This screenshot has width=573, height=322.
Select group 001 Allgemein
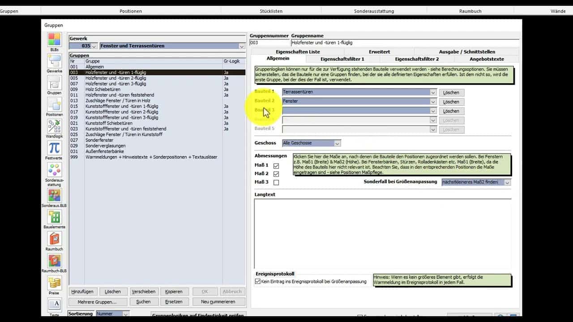[157, 67]
